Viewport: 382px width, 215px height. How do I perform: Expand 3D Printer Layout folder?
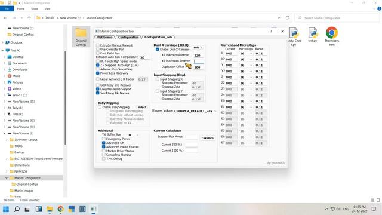click(x=7, y=140)
